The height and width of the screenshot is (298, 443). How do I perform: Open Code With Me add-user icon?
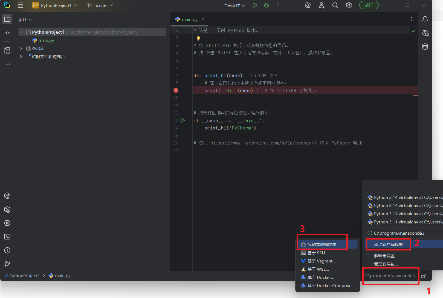tap(322, 5)
